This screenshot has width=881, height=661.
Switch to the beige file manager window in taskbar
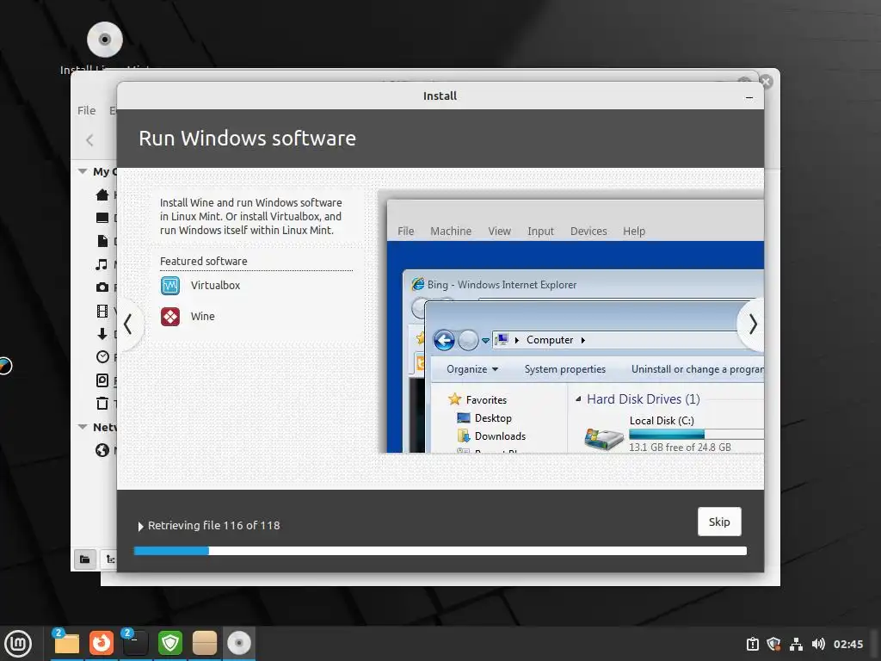pos(205,643)
